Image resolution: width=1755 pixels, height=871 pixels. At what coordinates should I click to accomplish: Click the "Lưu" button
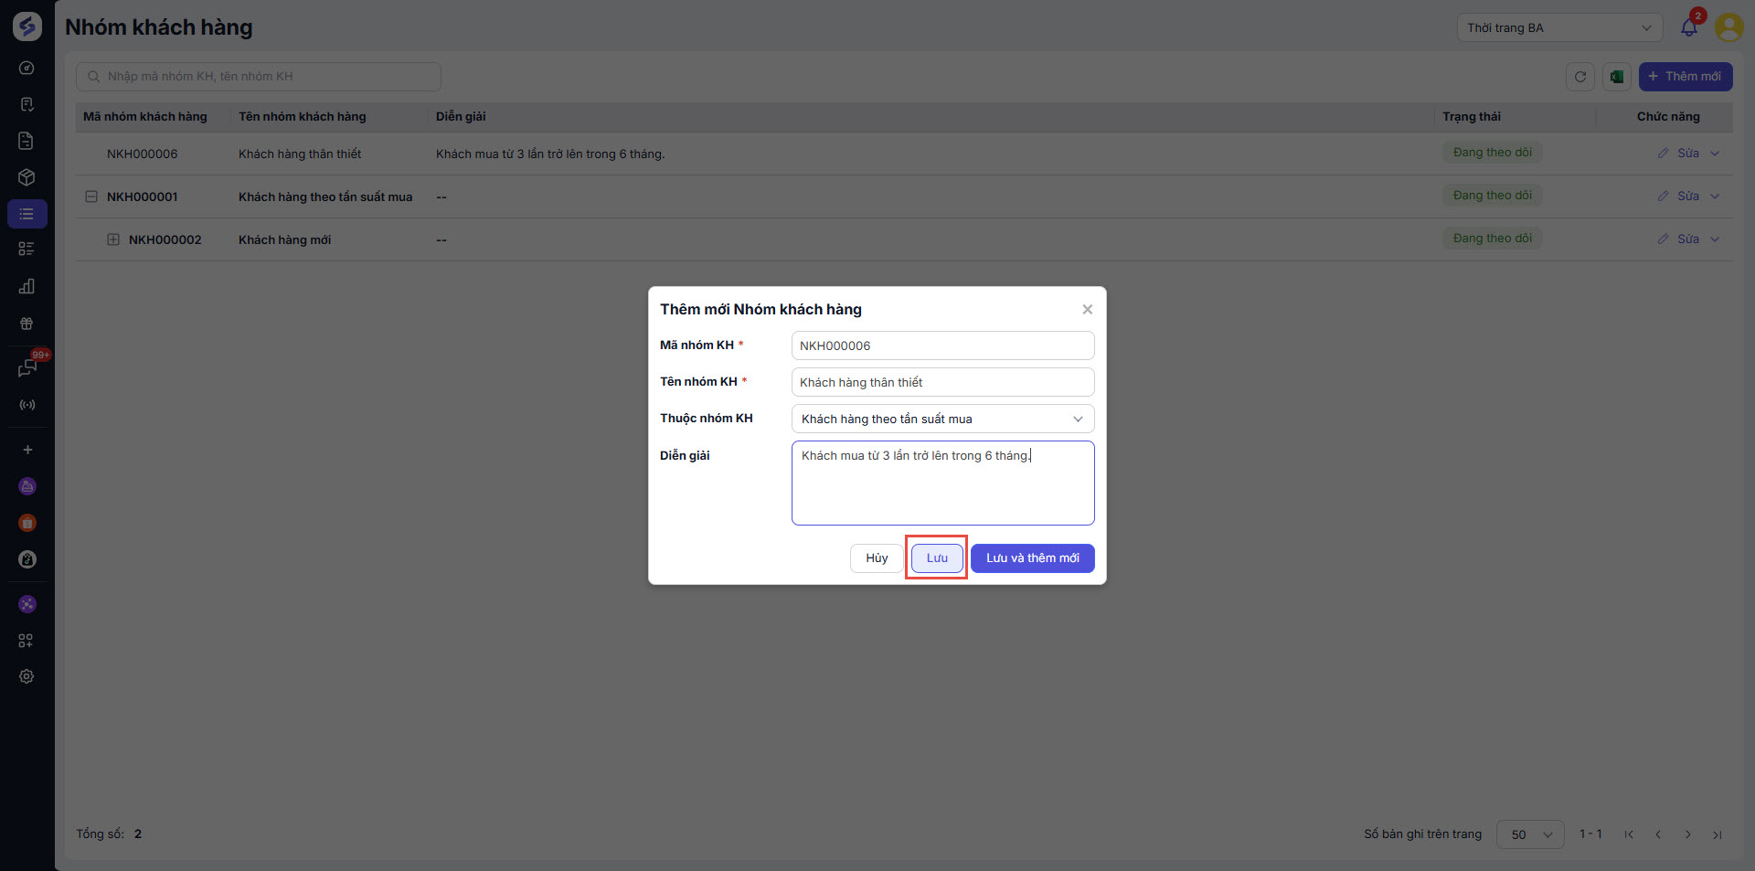pos(937,558)
